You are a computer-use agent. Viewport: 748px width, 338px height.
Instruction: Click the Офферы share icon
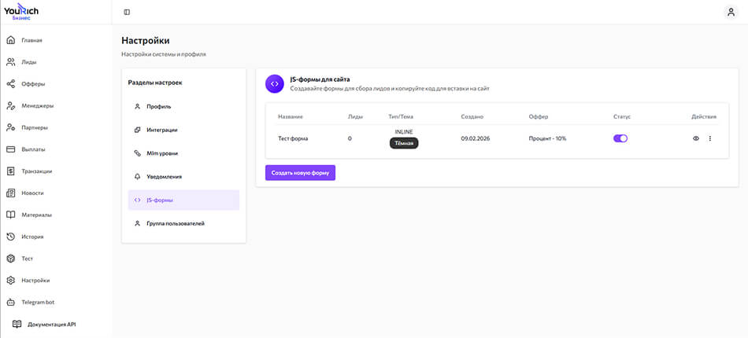click(x=11, y=83)
